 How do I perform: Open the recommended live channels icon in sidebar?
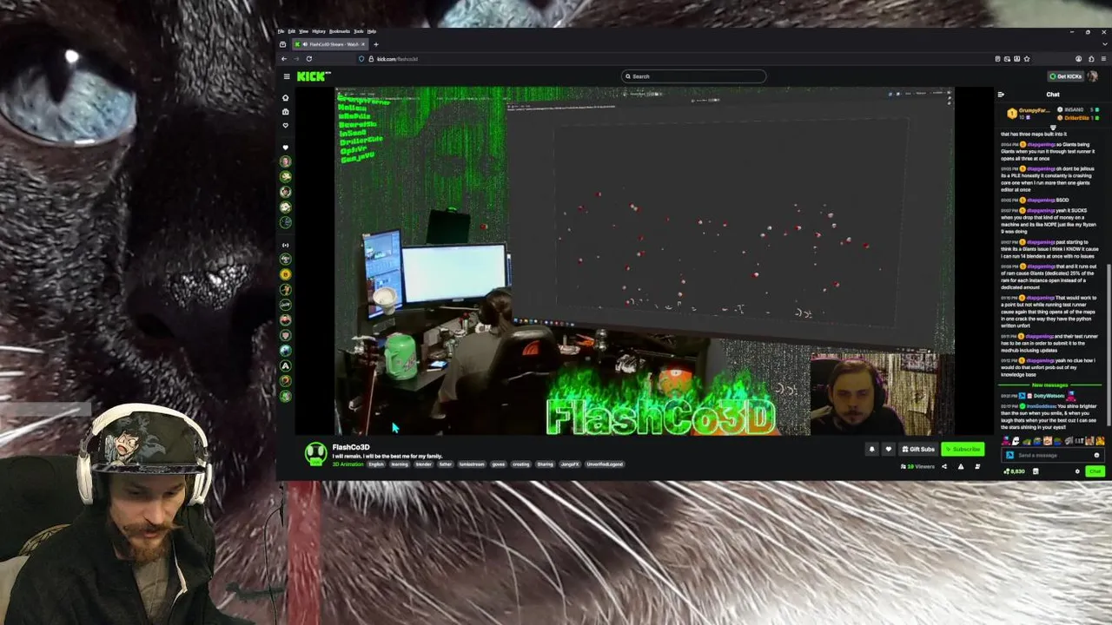click(285, 245)
